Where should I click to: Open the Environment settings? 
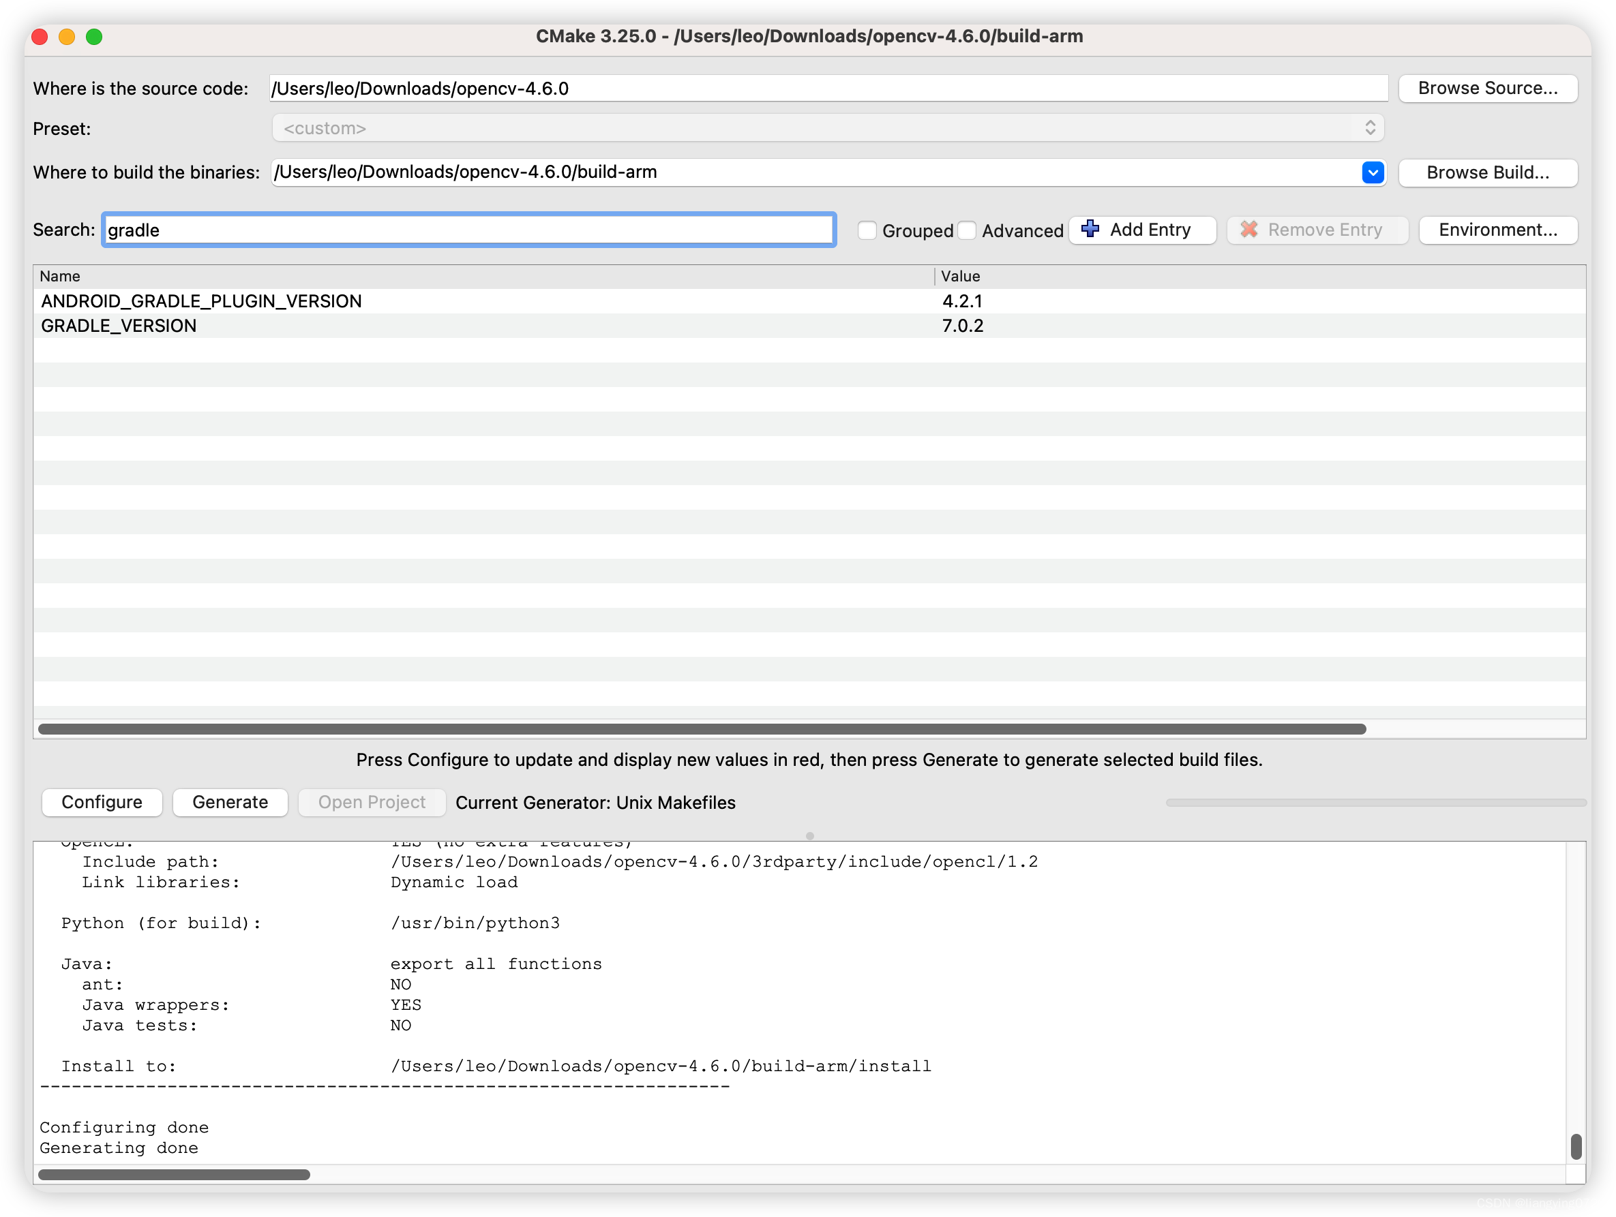click(x=1497, y=230)
